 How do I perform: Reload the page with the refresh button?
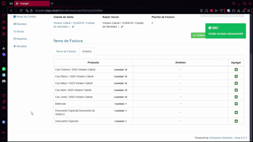(x=21, y=10)
